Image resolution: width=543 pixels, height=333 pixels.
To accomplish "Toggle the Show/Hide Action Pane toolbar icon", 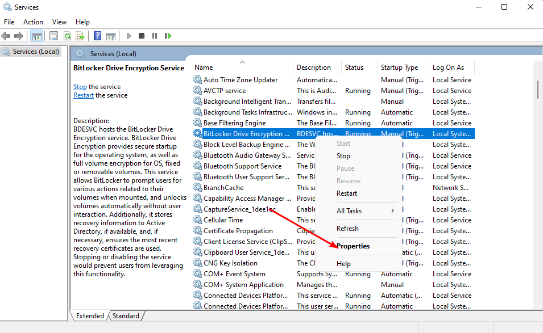I will click(x=111, y=36).
